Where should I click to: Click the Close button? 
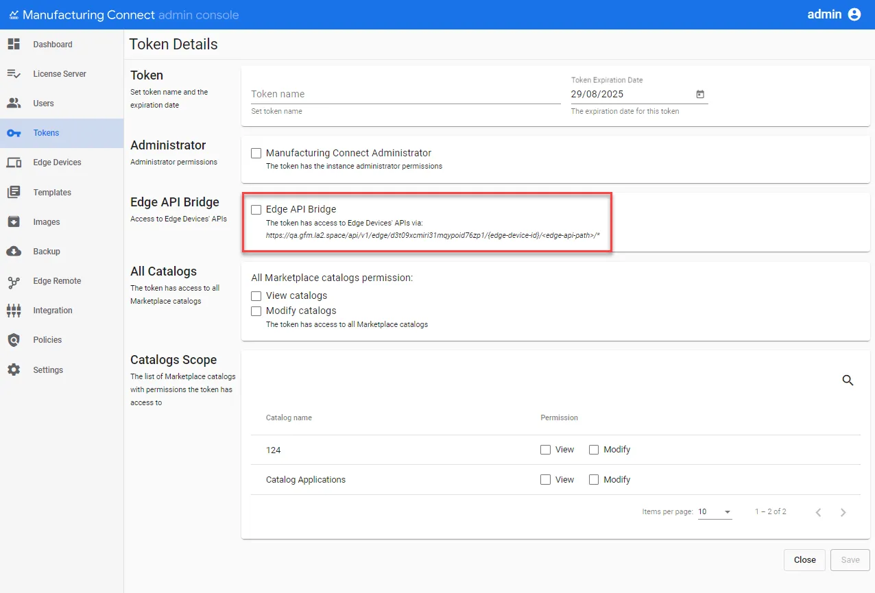[x=804, y=560]
